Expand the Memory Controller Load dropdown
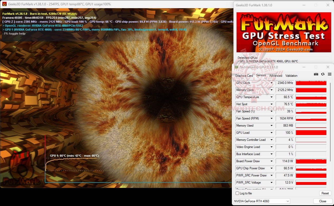 pyautogui.click(x=271, y=140)
